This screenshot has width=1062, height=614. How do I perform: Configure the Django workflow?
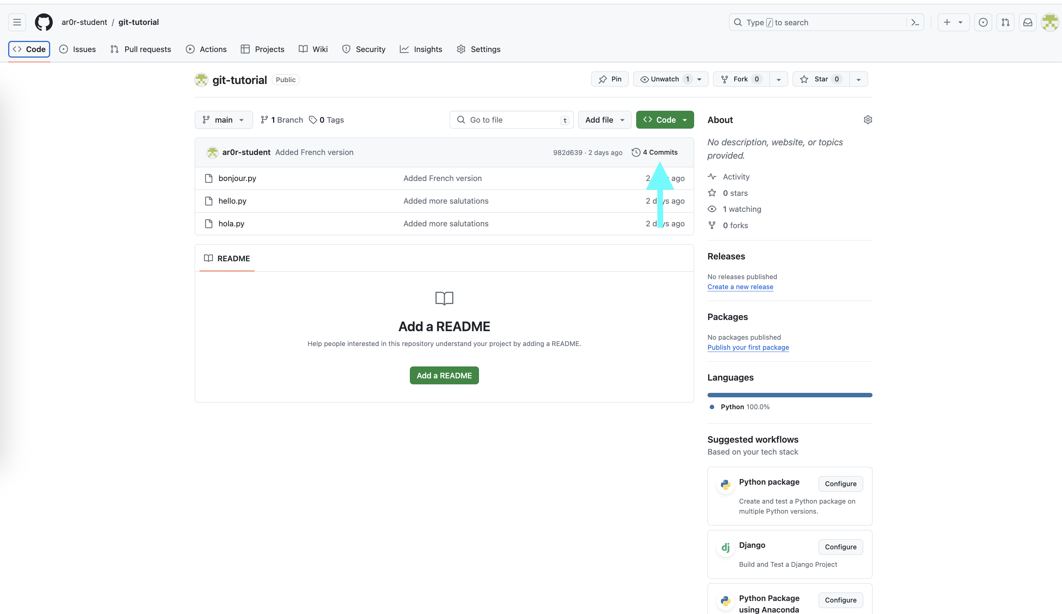click(840, 547)
